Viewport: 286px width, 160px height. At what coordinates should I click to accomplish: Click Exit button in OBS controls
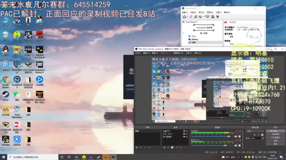tap(275, 144)
